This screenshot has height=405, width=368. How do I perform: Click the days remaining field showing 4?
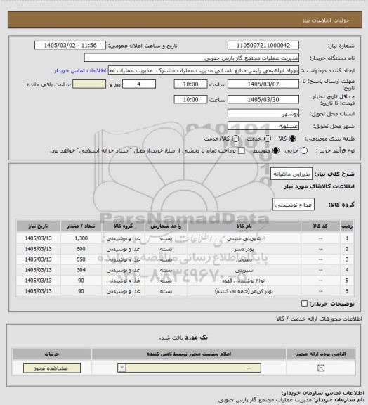coord(139,84)
